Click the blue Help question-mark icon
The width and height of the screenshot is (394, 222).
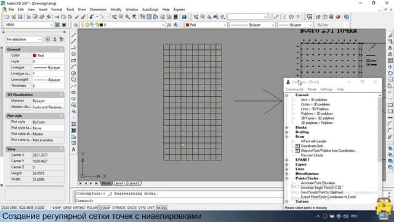pos(184,17)
